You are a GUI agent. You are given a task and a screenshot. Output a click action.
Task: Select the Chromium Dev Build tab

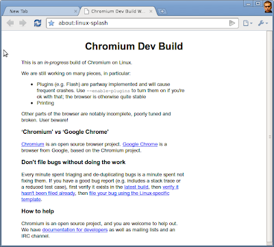tap(118, 11)
